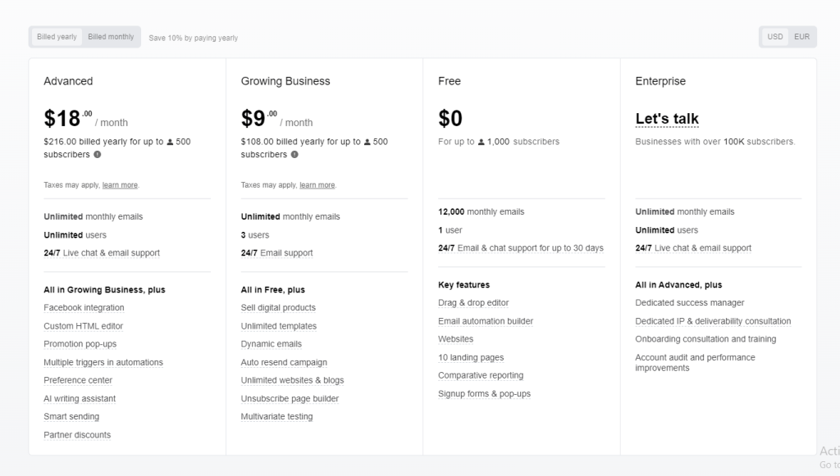Switch currency to EUR
840x476 pixels.
pyautogui.click(x=802, y=36)
